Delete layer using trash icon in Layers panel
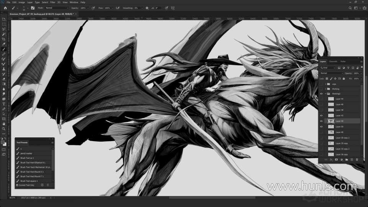Image resolution: width=368 pixels, height=207 pixels. coord(357,159)
